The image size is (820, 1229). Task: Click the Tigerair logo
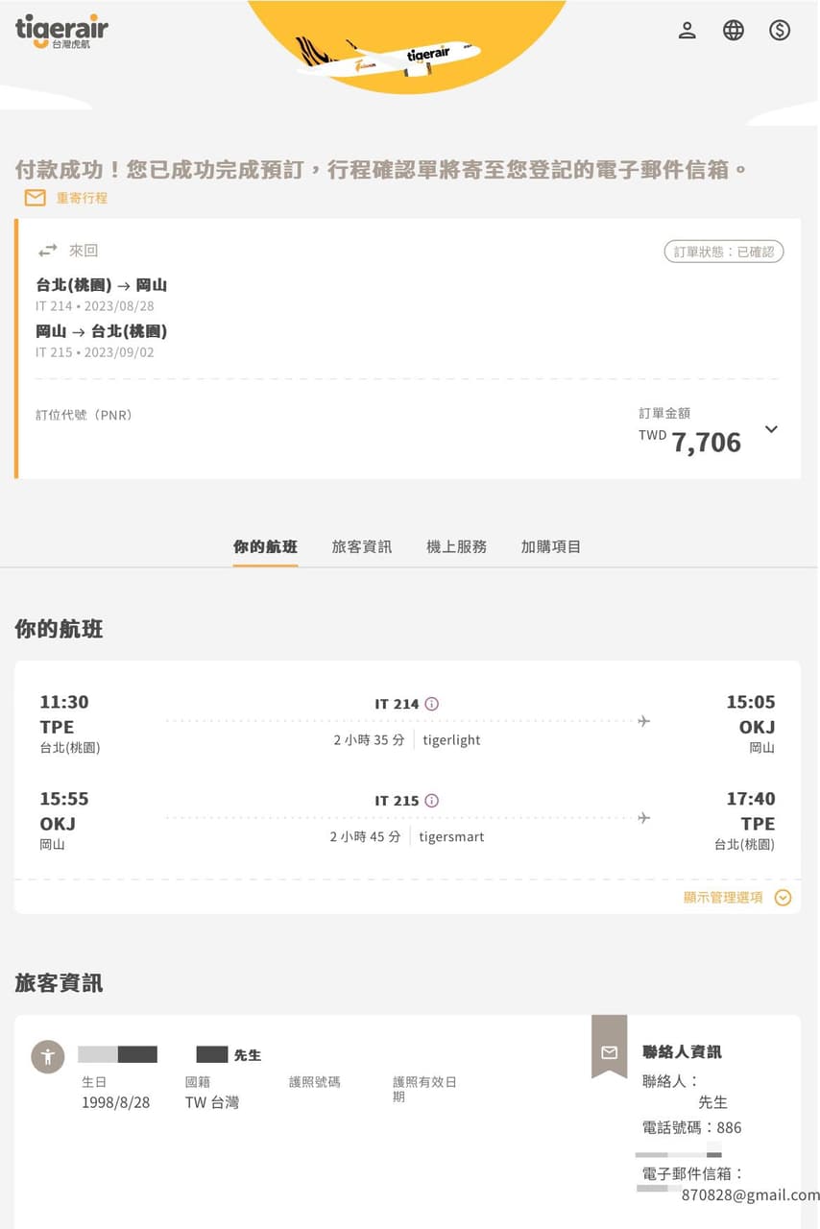coord(61,31)
